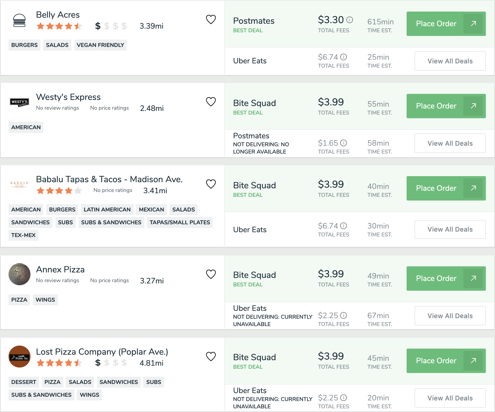
Task: Place Order for Babalu via Bite Squad
Action: pyautogui.click(x=446, y=188)
